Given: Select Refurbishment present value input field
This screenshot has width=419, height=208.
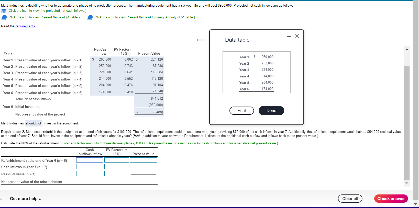Looking at the screenshot, I should click(144, 160).
